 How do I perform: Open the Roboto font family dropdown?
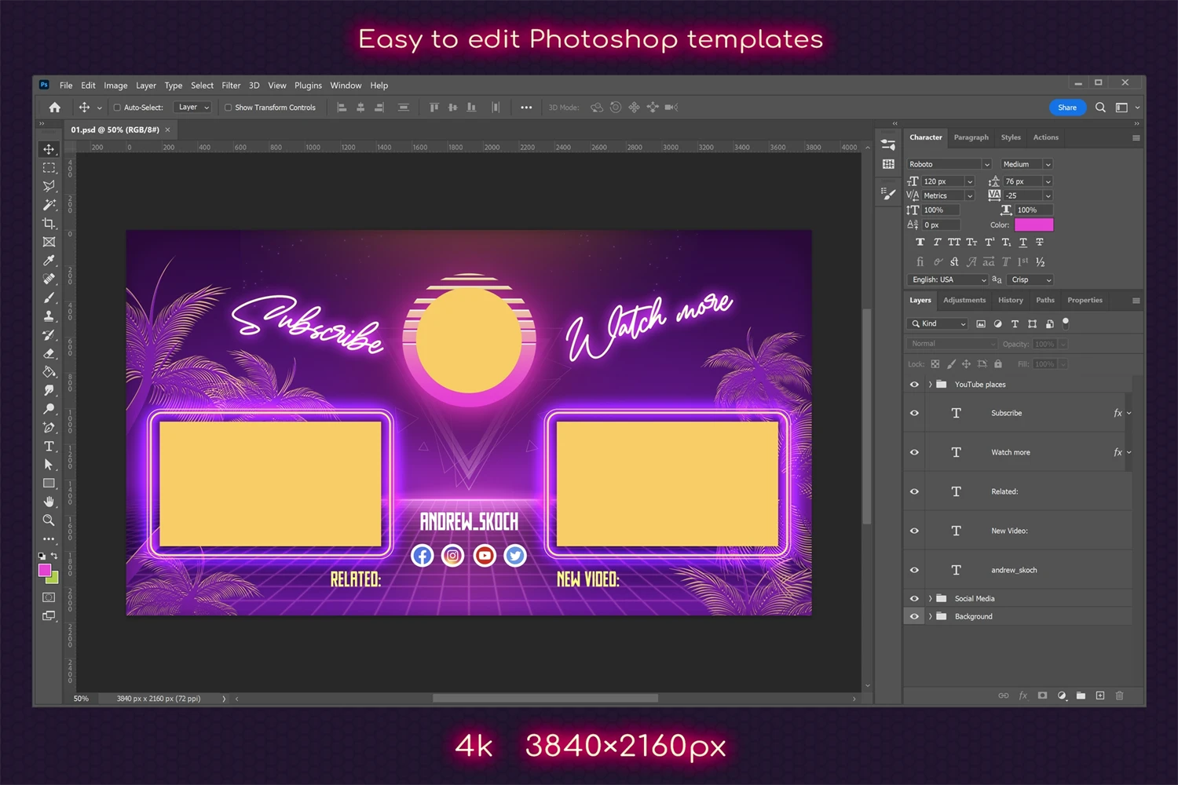click(949, 164)
